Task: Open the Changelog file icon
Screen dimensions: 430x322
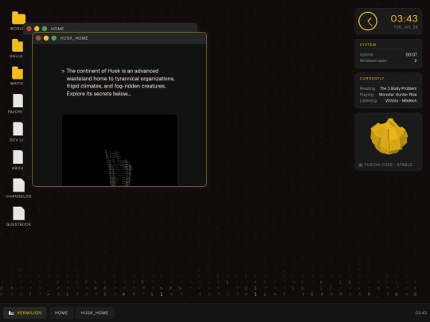Action: [x=18, y=185]
